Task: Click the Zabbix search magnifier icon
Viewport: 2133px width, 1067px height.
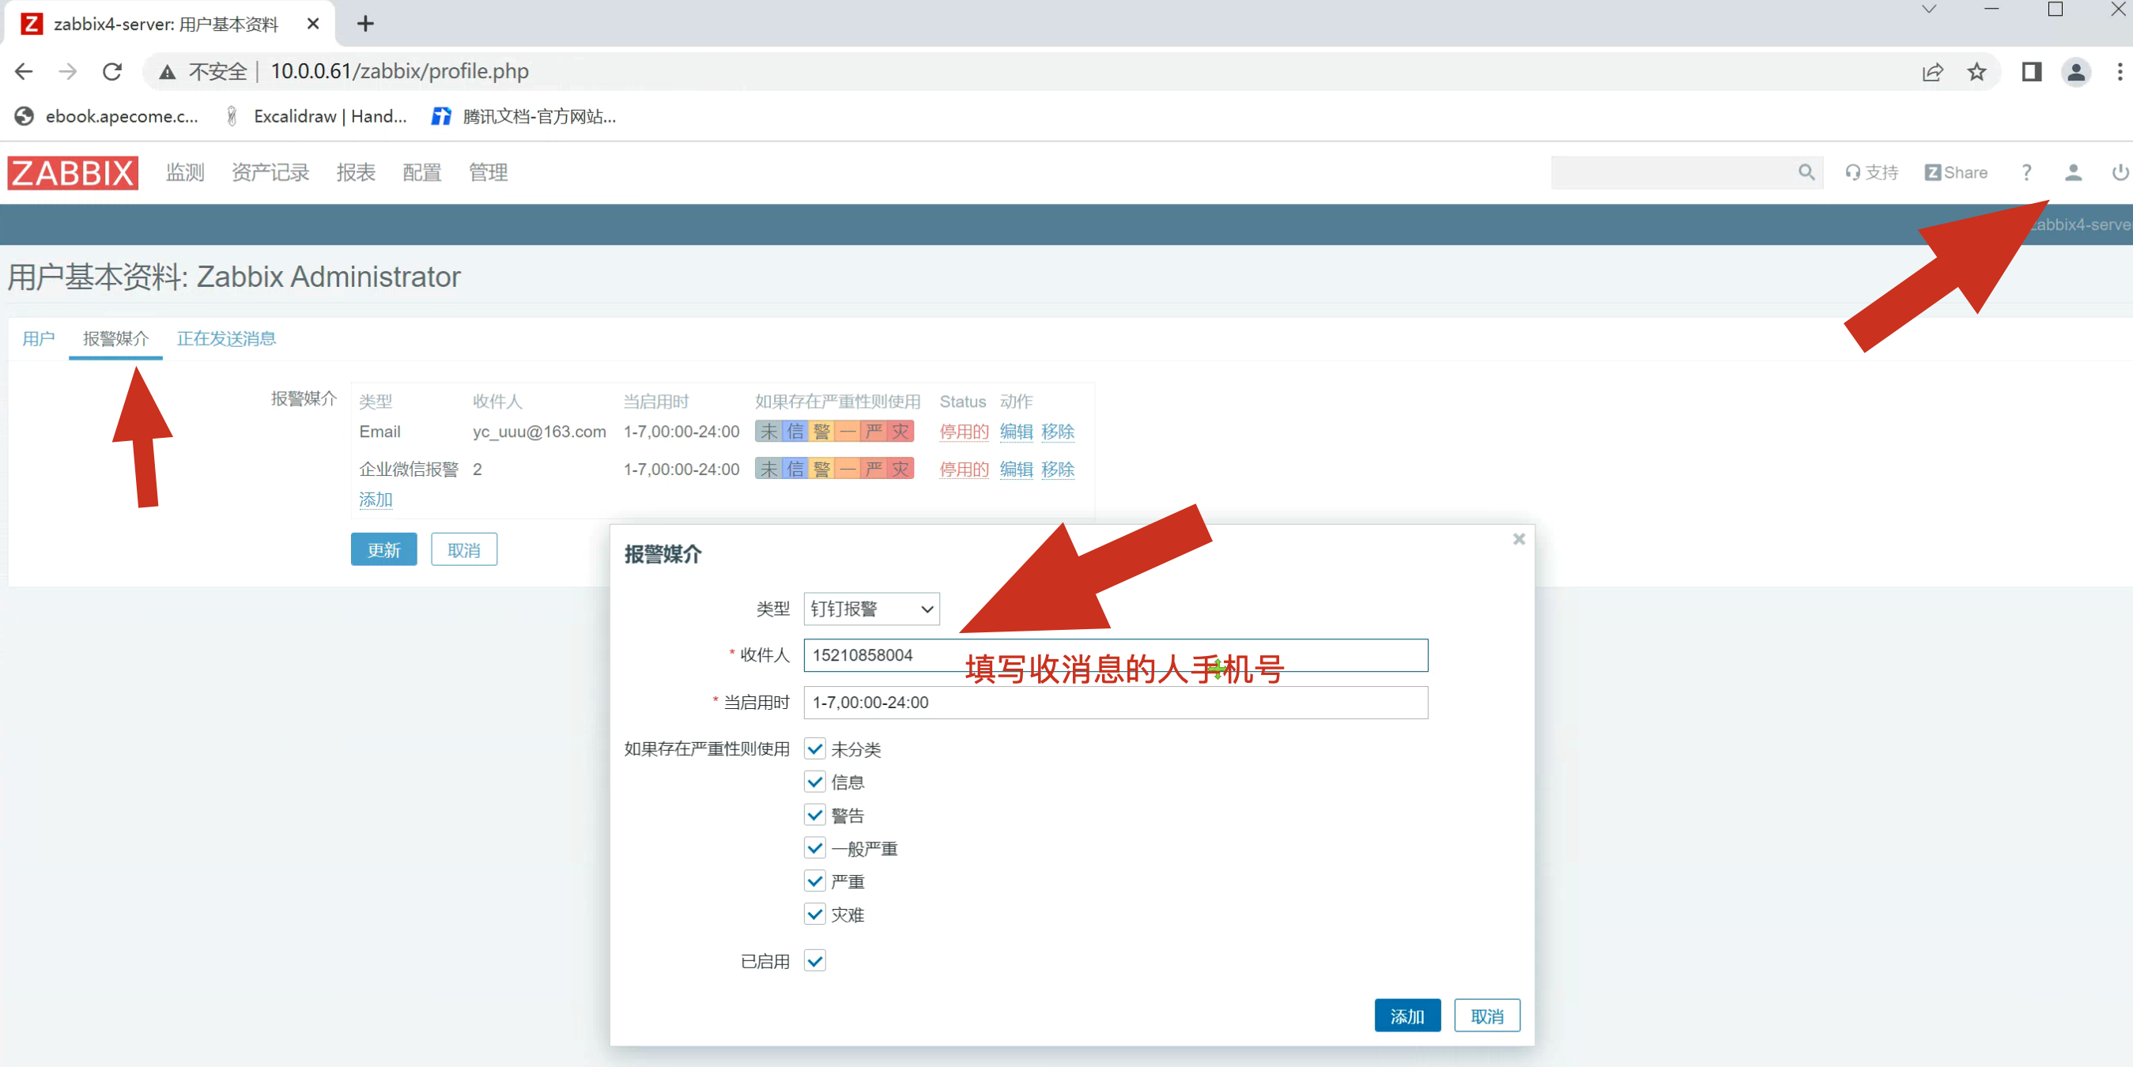Action: click(x=1806, y=172)
